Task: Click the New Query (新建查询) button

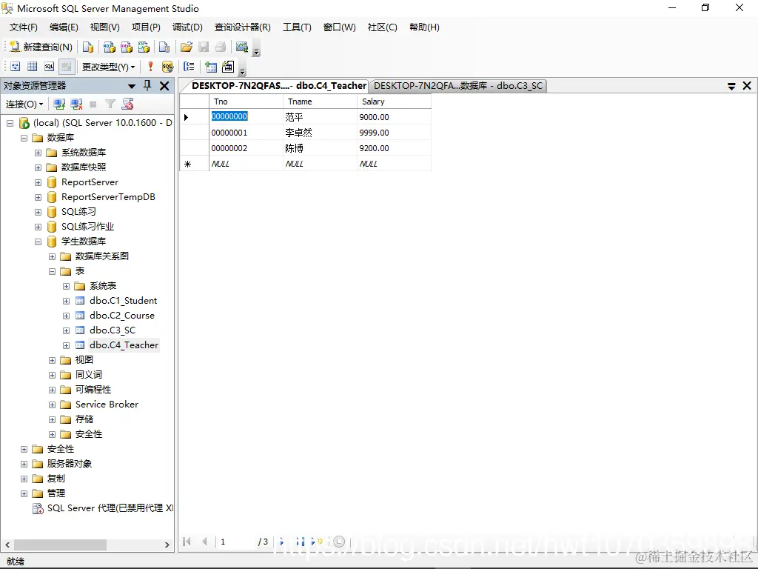Action: tap(41, 47)
